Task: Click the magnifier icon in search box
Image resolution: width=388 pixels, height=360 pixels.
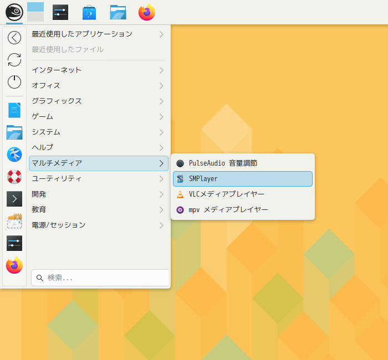Action: pos(39,278)
